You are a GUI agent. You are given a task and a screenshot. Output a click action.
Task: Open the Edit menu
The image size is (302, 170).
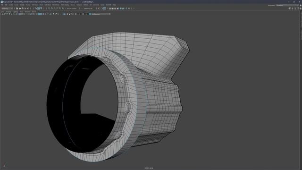[6, 5]
